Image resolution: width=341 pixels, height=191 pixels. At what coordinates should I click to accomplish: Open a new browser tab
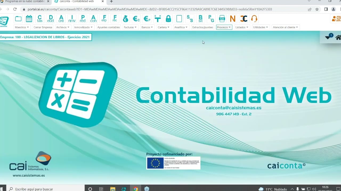111,1
